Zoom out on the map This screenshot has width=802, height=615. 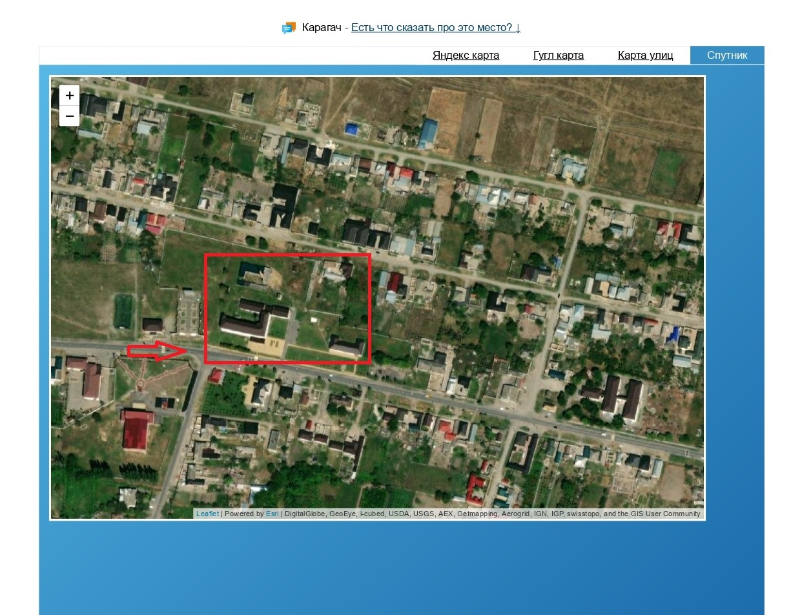point(69,116)
